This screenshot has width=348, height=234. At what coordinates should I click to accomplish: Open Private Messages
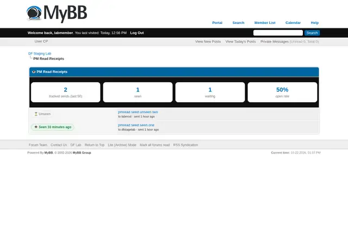pyautogui.click(x=274, y=41)
